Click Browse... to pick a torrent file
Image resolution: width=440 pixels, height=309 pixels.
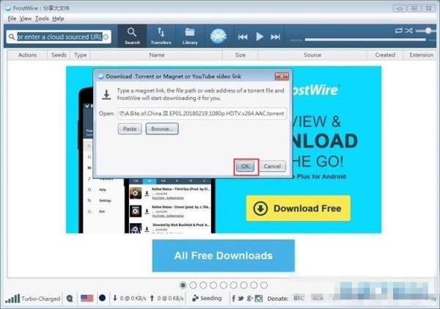[x=161, y=128]
